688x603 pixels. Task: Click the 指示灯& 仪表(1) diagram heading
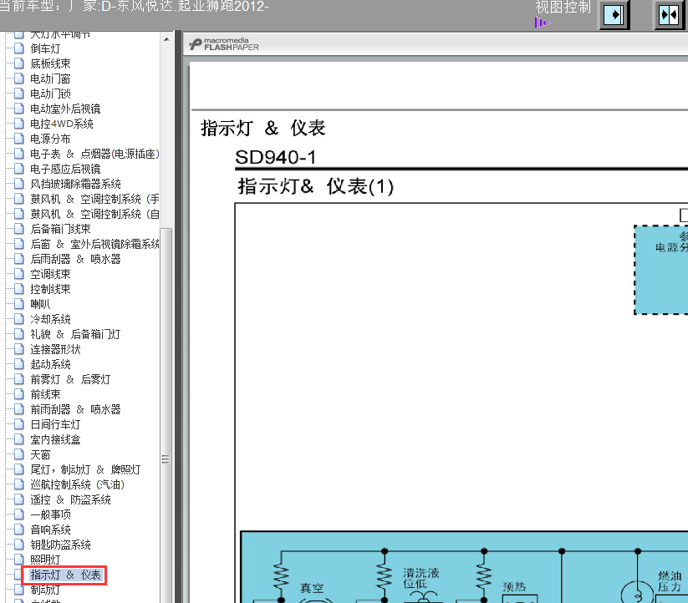coord(316,186)
